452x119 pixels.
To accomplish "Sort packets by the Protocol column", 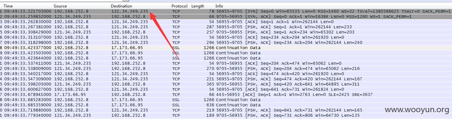I will (x=180, y=6).
